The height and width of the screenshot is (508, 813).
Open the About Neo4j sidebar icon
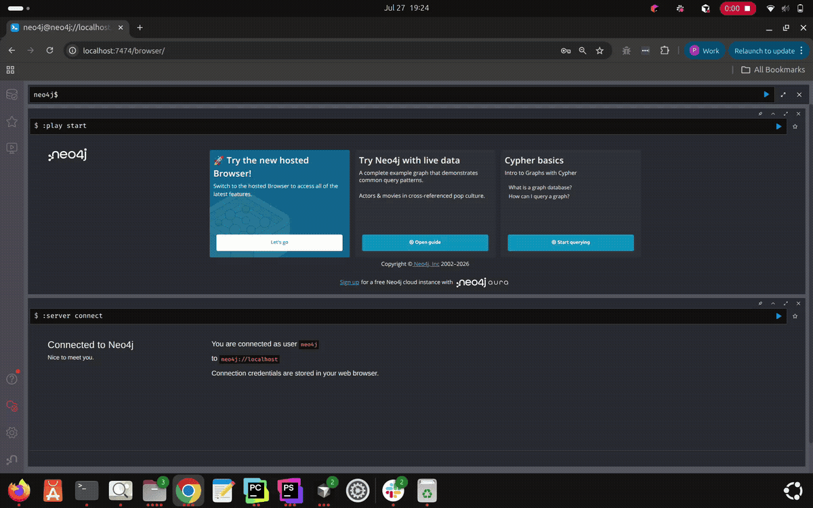pos(12,459)
